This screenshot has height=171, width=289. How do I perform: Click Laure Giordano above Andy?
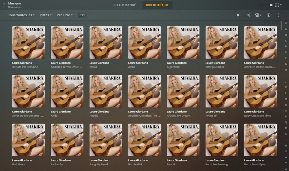[61, 112]
